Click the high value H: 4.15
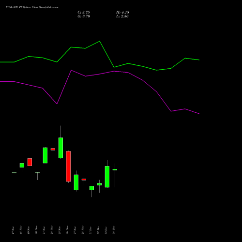This screenshot has height=242, width=242. tap(122, 13)
